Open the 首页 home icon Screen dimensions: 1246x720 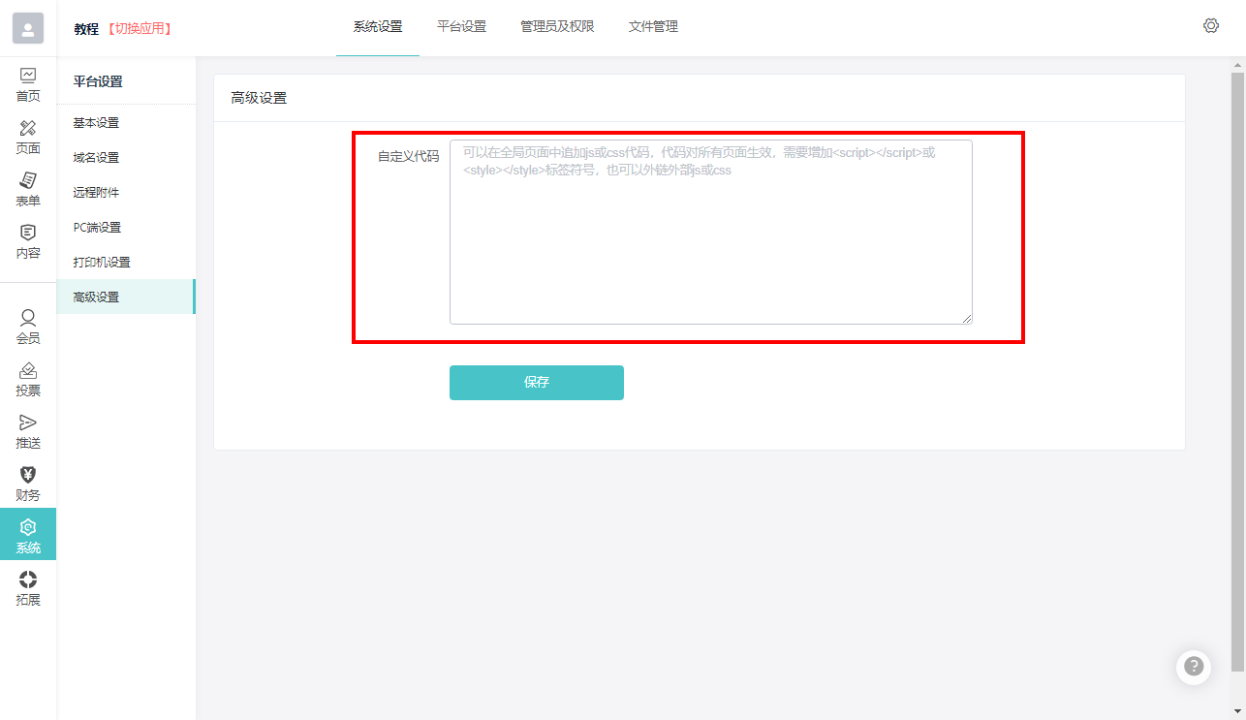point(28,75)
